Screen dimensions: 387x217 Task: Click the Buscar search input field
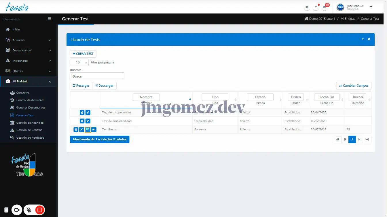pos(97,76)
